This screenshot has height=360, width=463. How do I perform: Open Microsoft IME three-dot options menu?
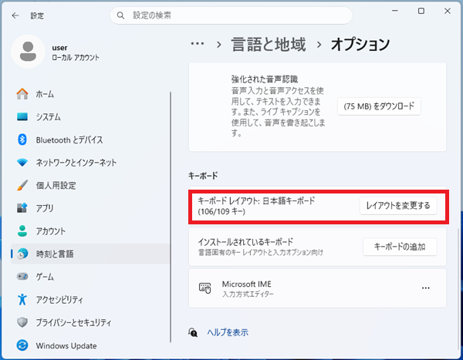click(x=425, y=288)
